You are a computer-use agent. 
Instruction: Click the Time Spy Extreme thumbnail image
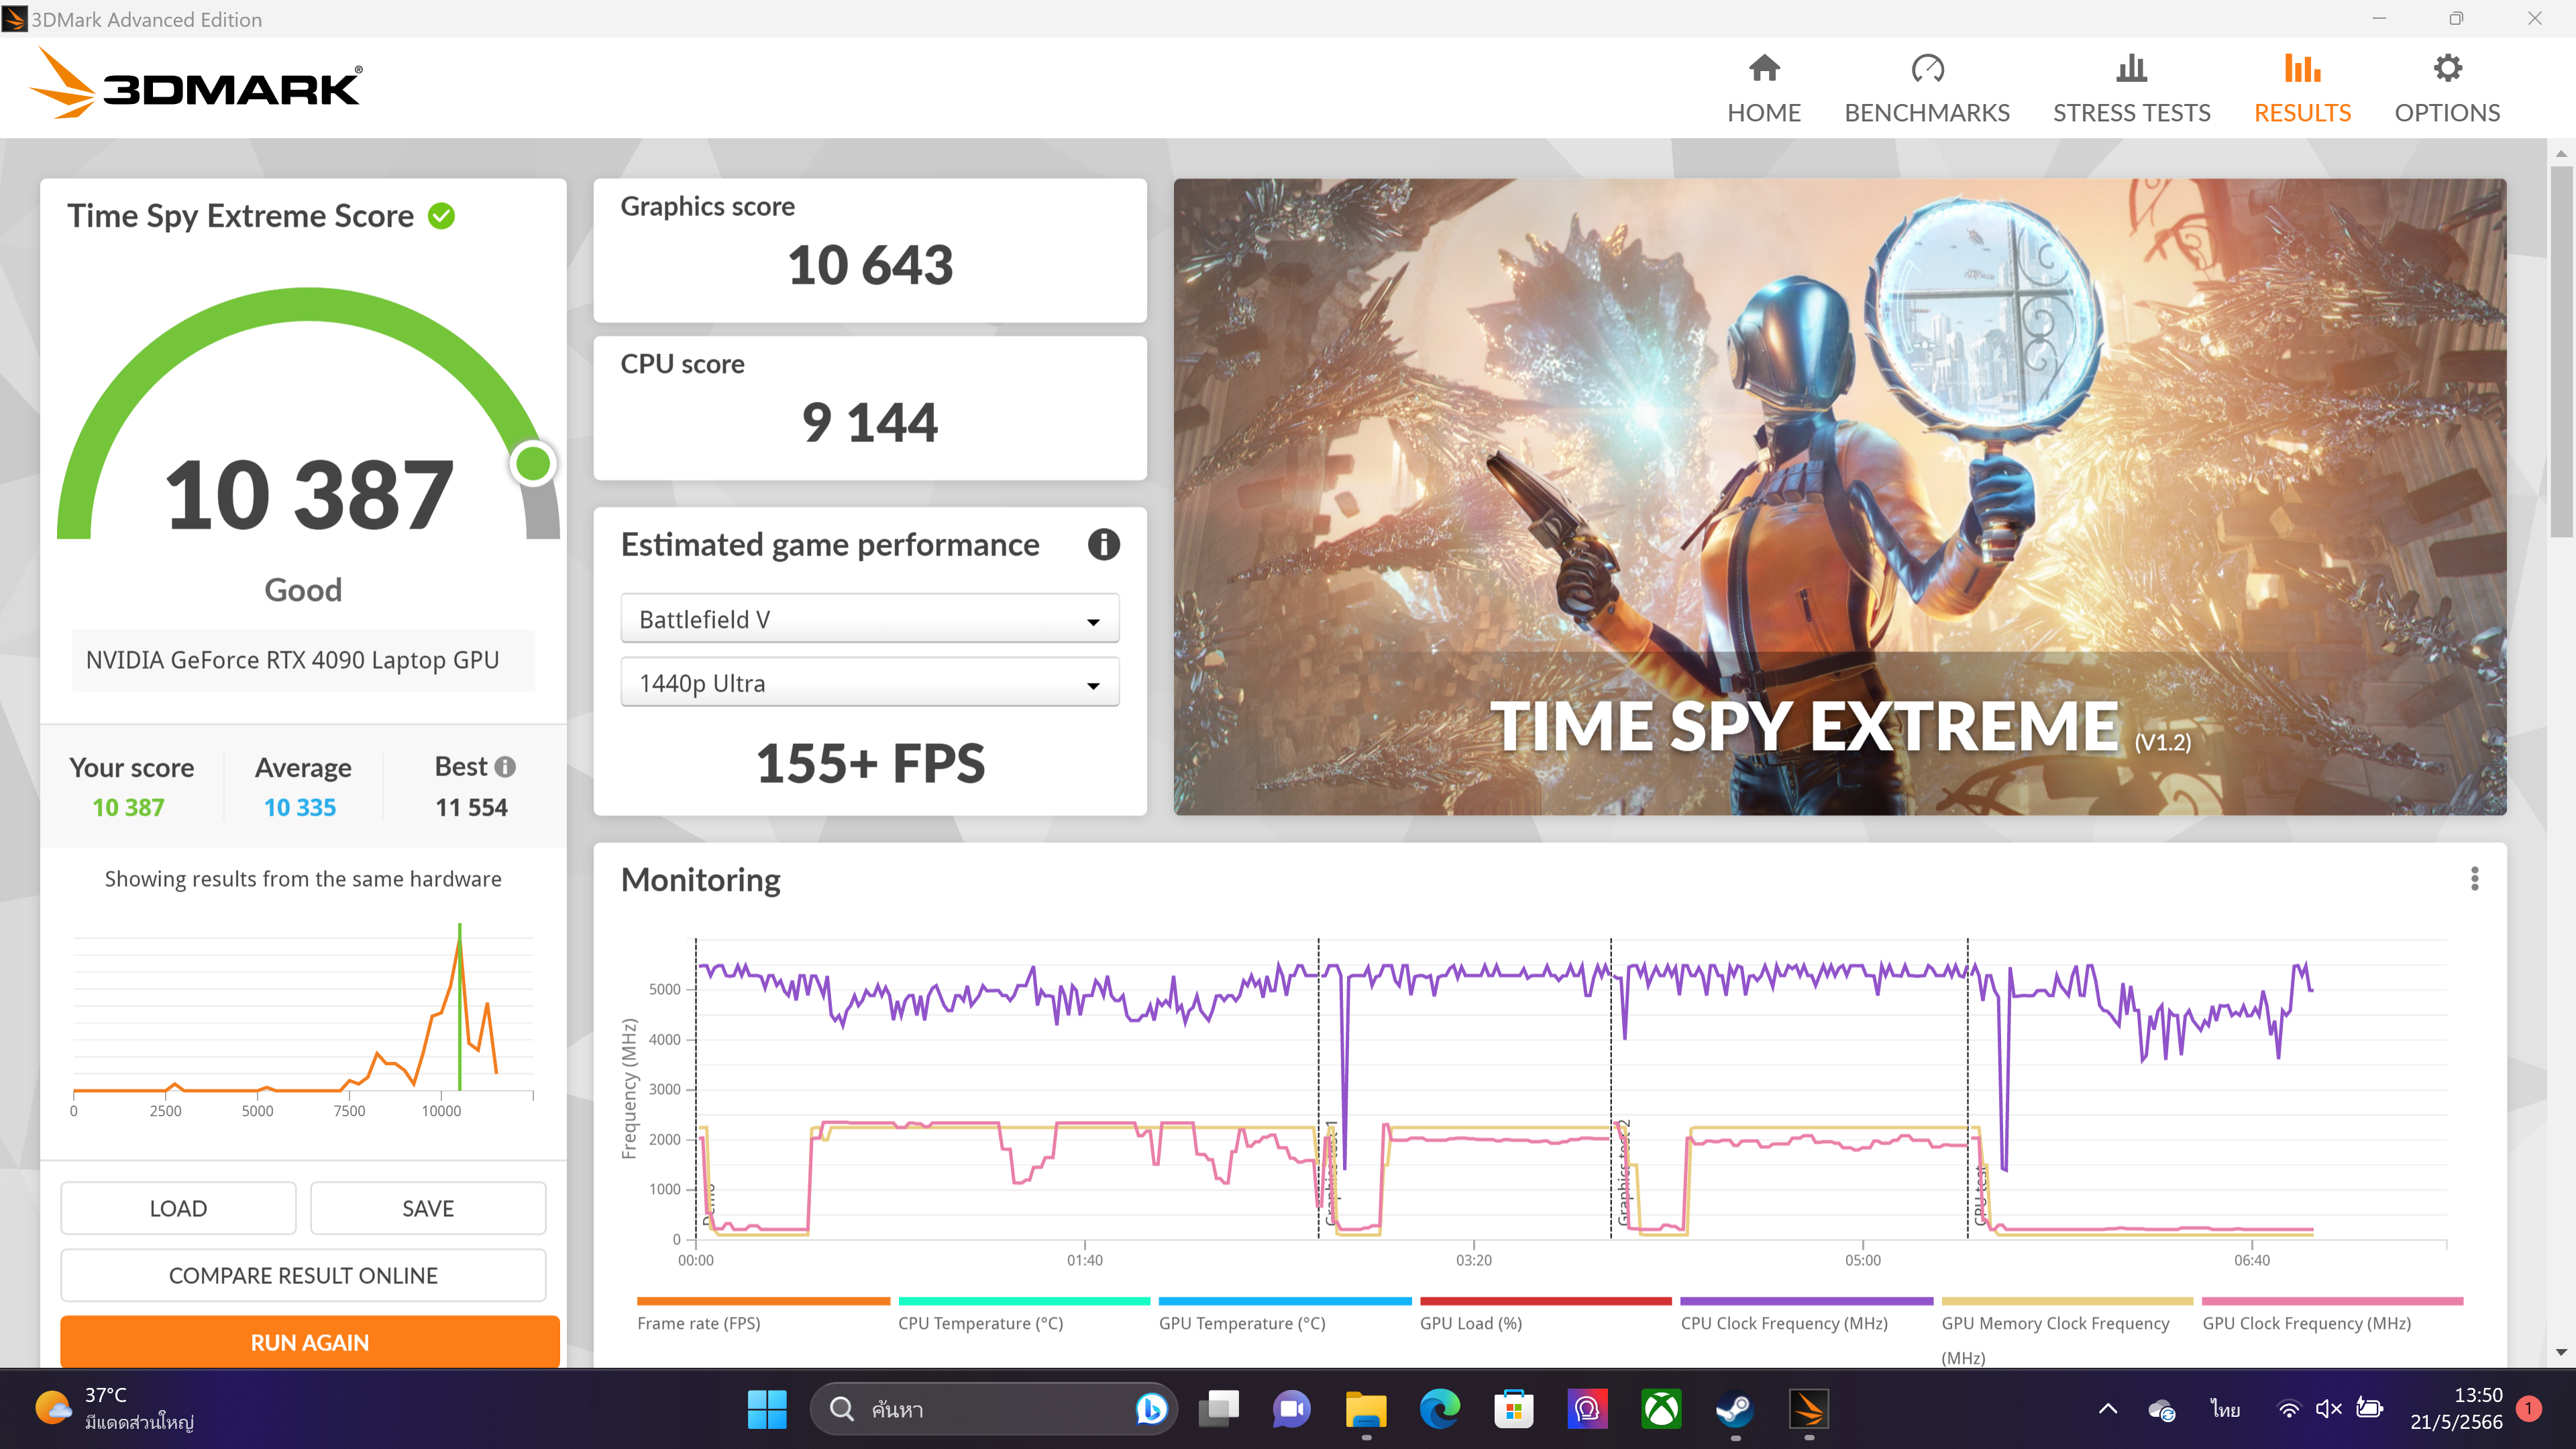coord(1840,497)
